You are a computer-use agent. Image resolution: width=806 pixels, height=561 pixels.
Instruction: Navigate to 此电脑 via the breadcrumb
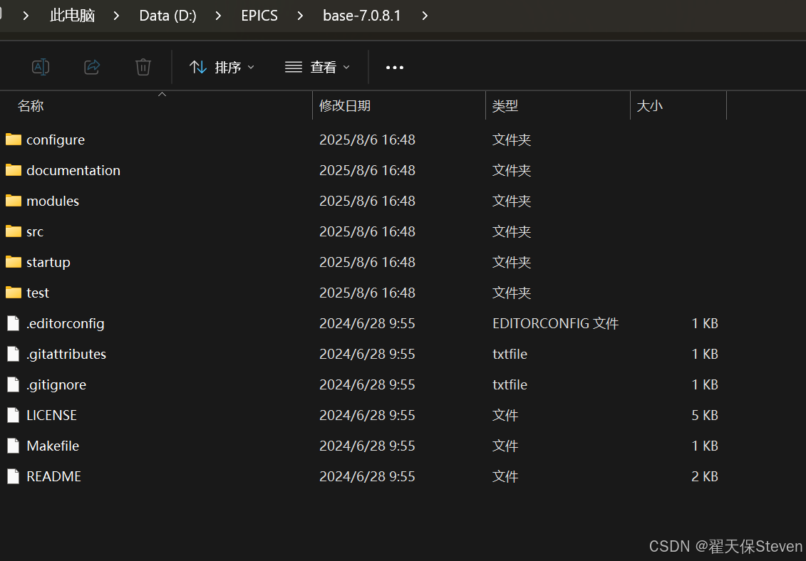coord(72,15)
